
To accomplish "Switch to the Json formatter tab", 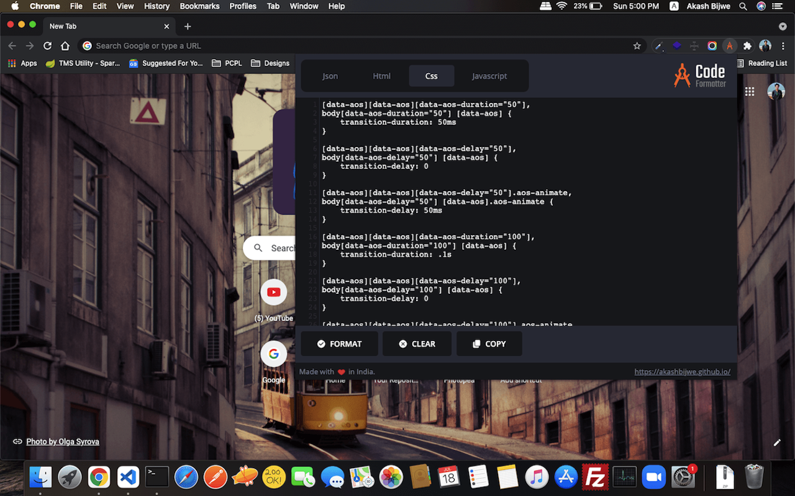I will (330, 76).
